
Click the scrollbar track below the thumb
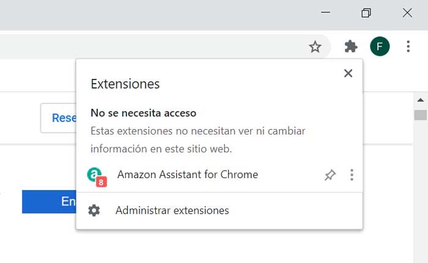click(421, 196)
